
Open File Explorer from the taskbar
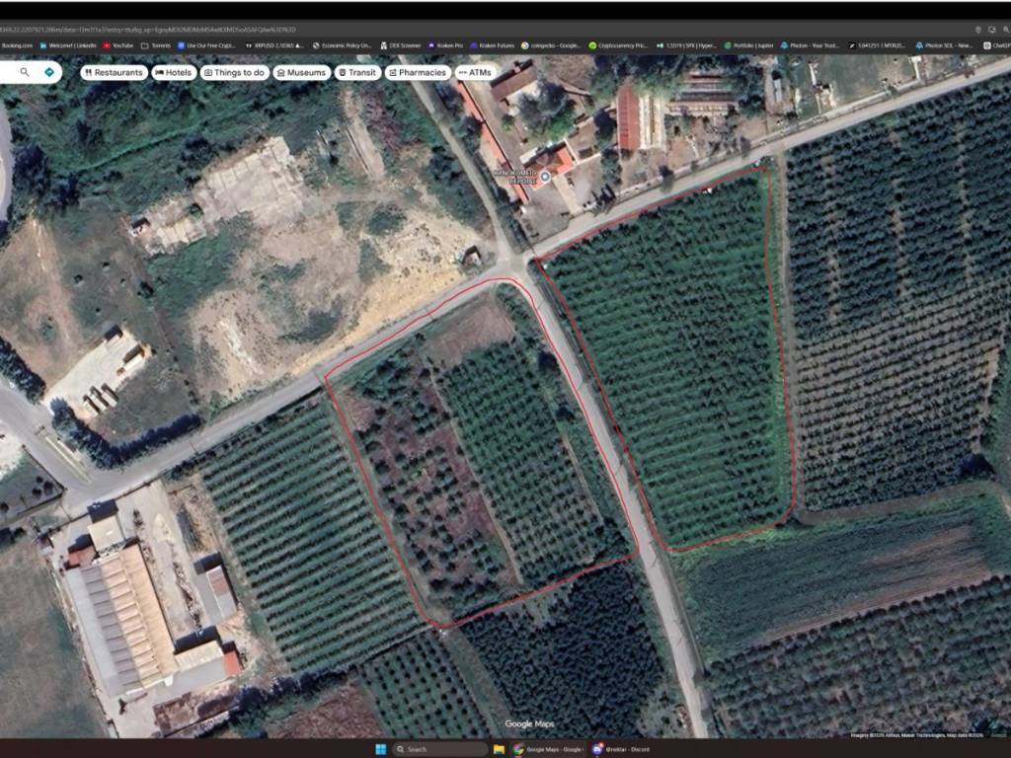pos(500,749)
